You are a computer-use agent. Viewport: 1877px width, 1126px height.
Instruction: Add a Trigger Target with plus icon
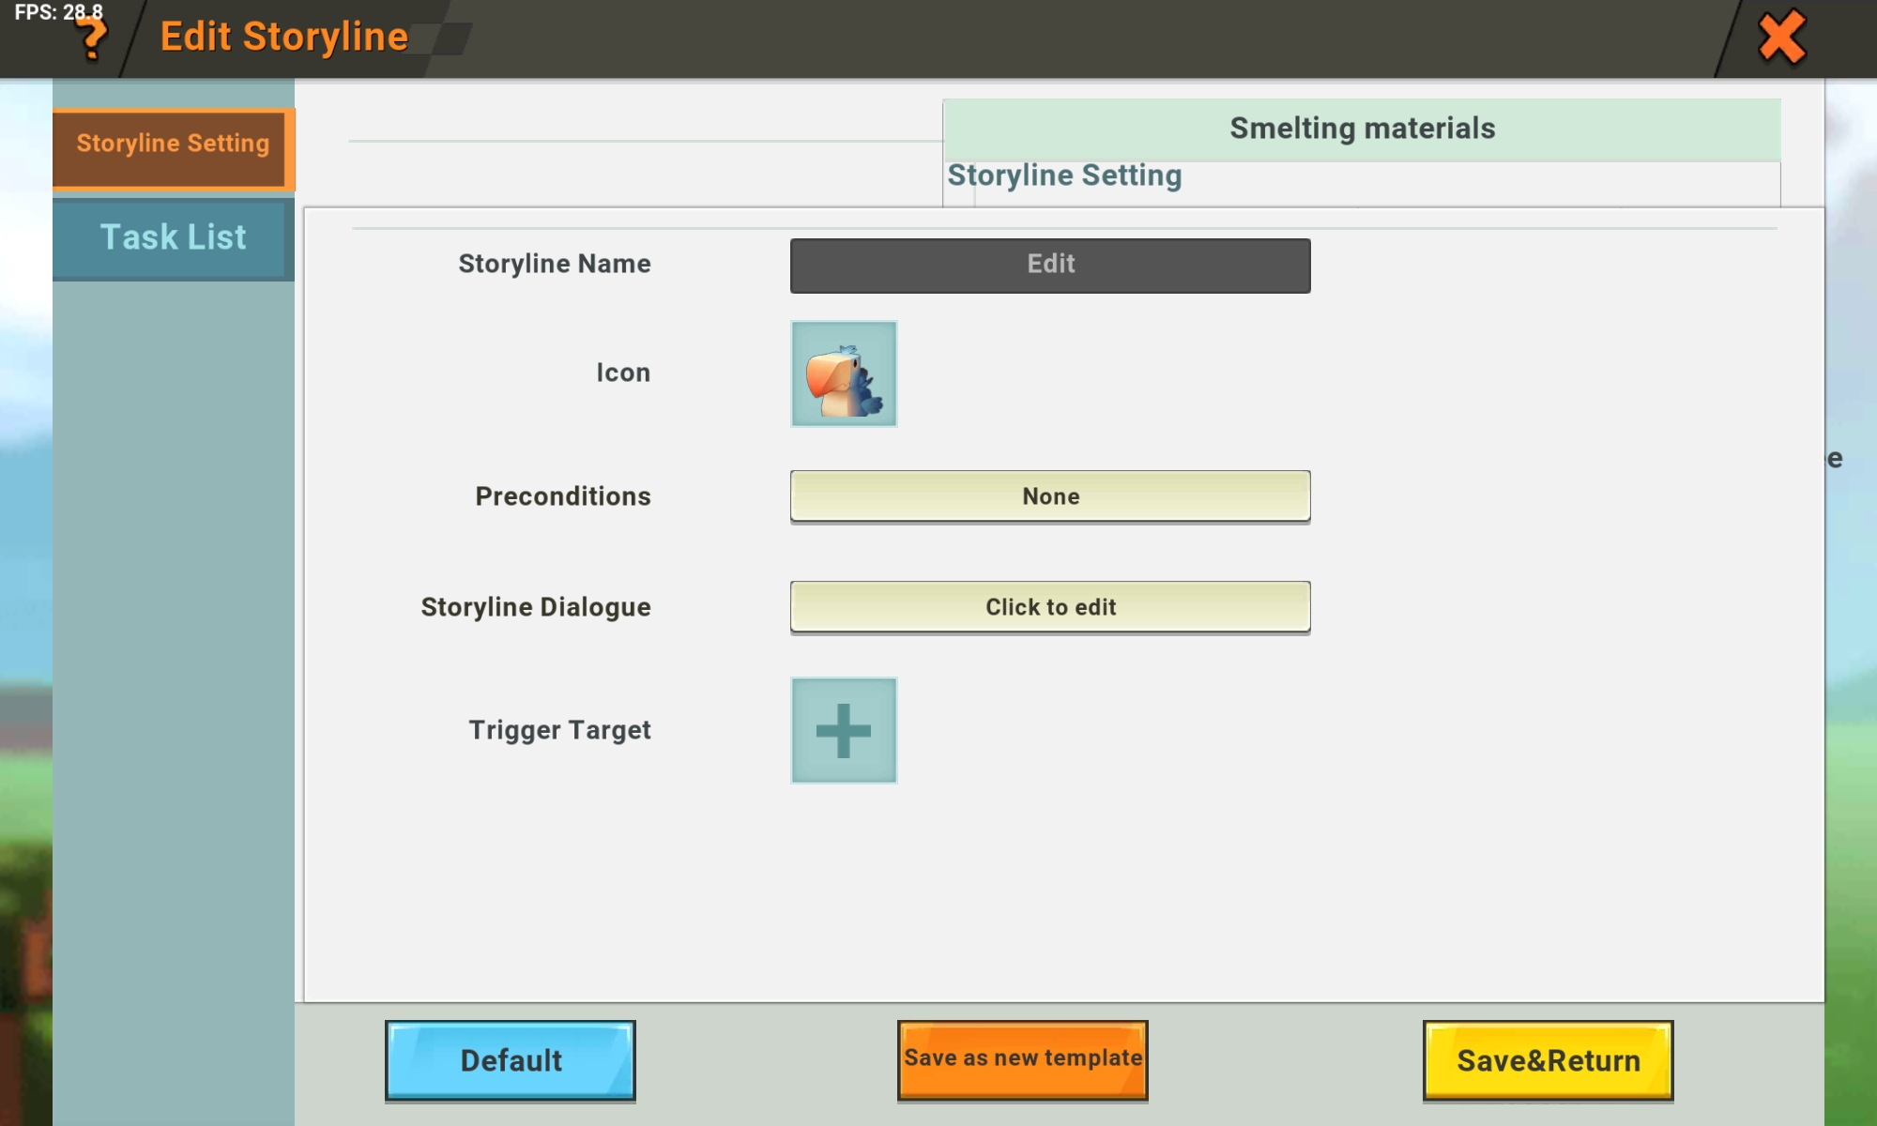point(843,730)
